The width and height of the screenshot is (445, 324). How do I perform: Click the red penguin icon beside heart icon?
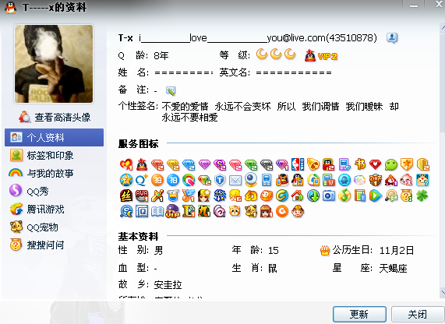(142, 164)
